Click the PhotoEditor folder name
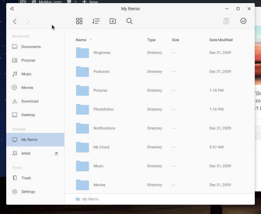This screenshot has height=214, width=261. tap(103, 109)
